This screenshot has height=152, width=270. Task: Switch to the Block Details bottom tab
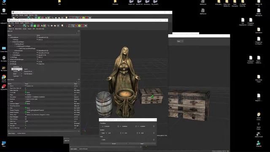[12, 133]
